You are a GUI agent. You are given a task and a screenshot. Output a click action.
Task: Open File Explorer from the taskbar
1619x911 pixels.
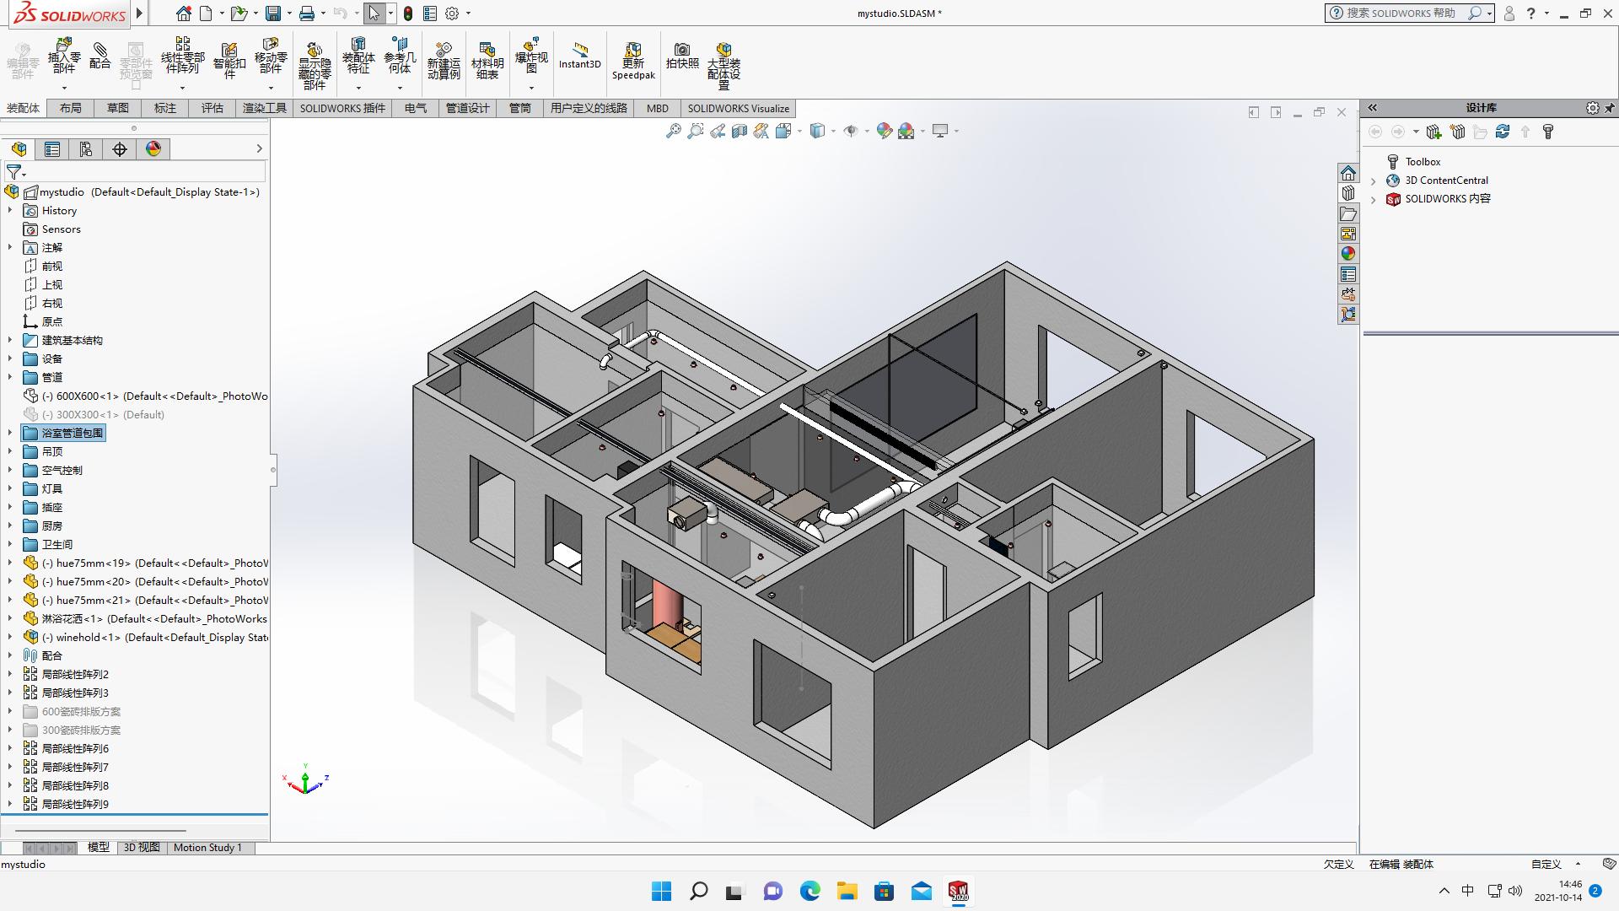847,891
